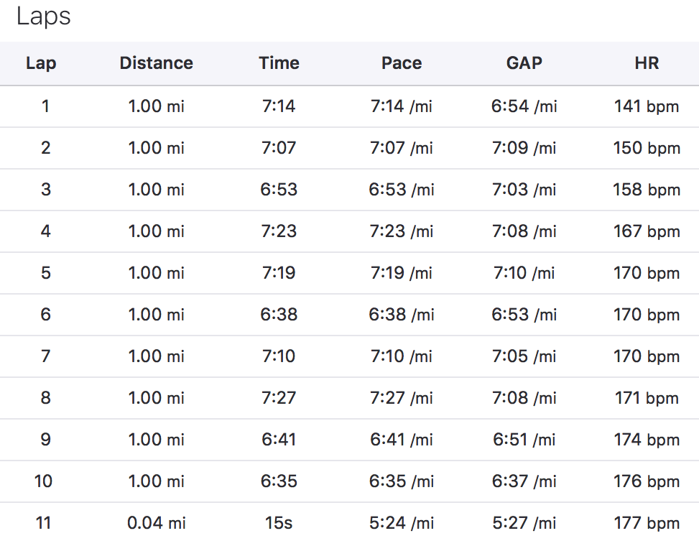Click lap 6 time 6:38
The height and width of the screenshot is (541, 699).
pyautogui.click(x=279, y=315)
